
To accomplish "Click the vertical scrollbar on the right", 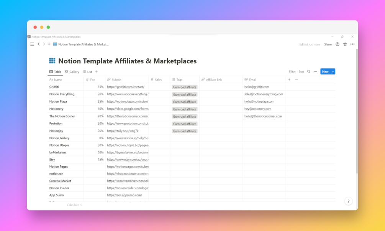I will [357, 111].
